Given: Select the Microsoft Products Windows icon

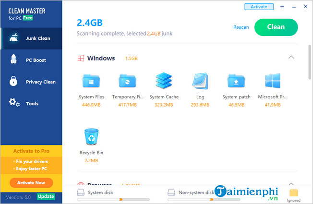Looking at the screenshot, I should point(273,81).
